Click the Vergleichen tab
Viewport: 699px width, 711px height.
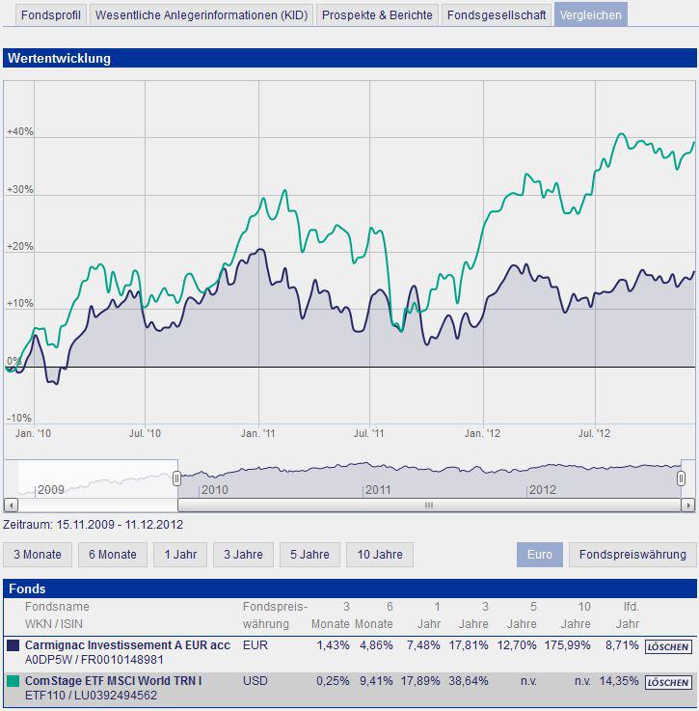click(590, 15)
